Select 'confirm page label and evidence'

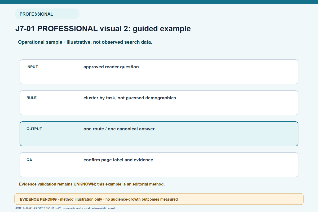[x=118, y=160]
